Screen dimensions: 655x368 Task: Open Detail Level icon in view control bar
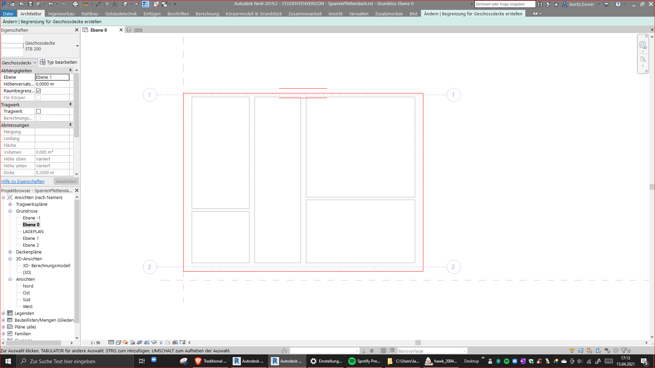tap(111, 342)
